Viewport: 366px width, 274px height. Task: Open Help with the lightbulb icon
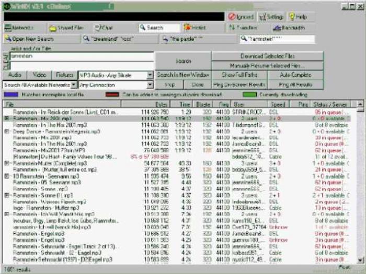click(292, 17)
